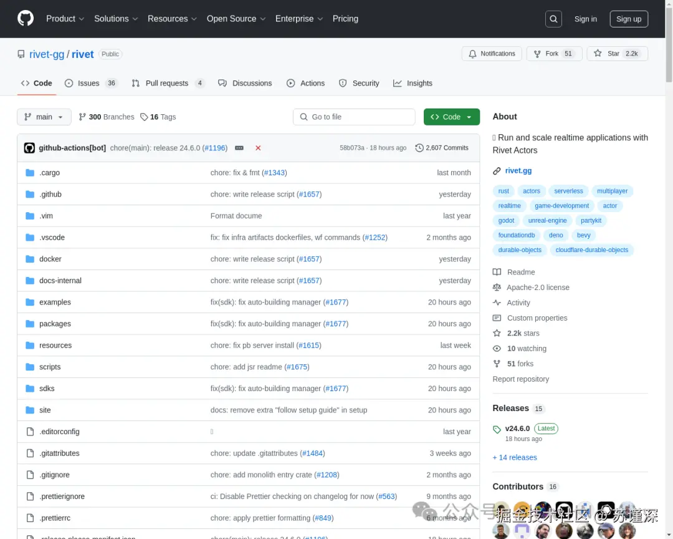The height and width of the screenshot is (539, 673).
Task: Click the file icon for .editorconfig
Action: coord(30,432)
